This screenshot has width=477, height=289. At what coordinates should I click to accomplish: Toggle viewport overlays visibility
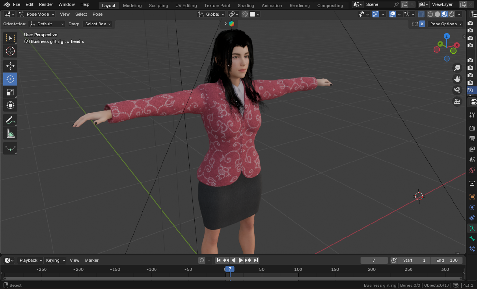tap(392, 14)
